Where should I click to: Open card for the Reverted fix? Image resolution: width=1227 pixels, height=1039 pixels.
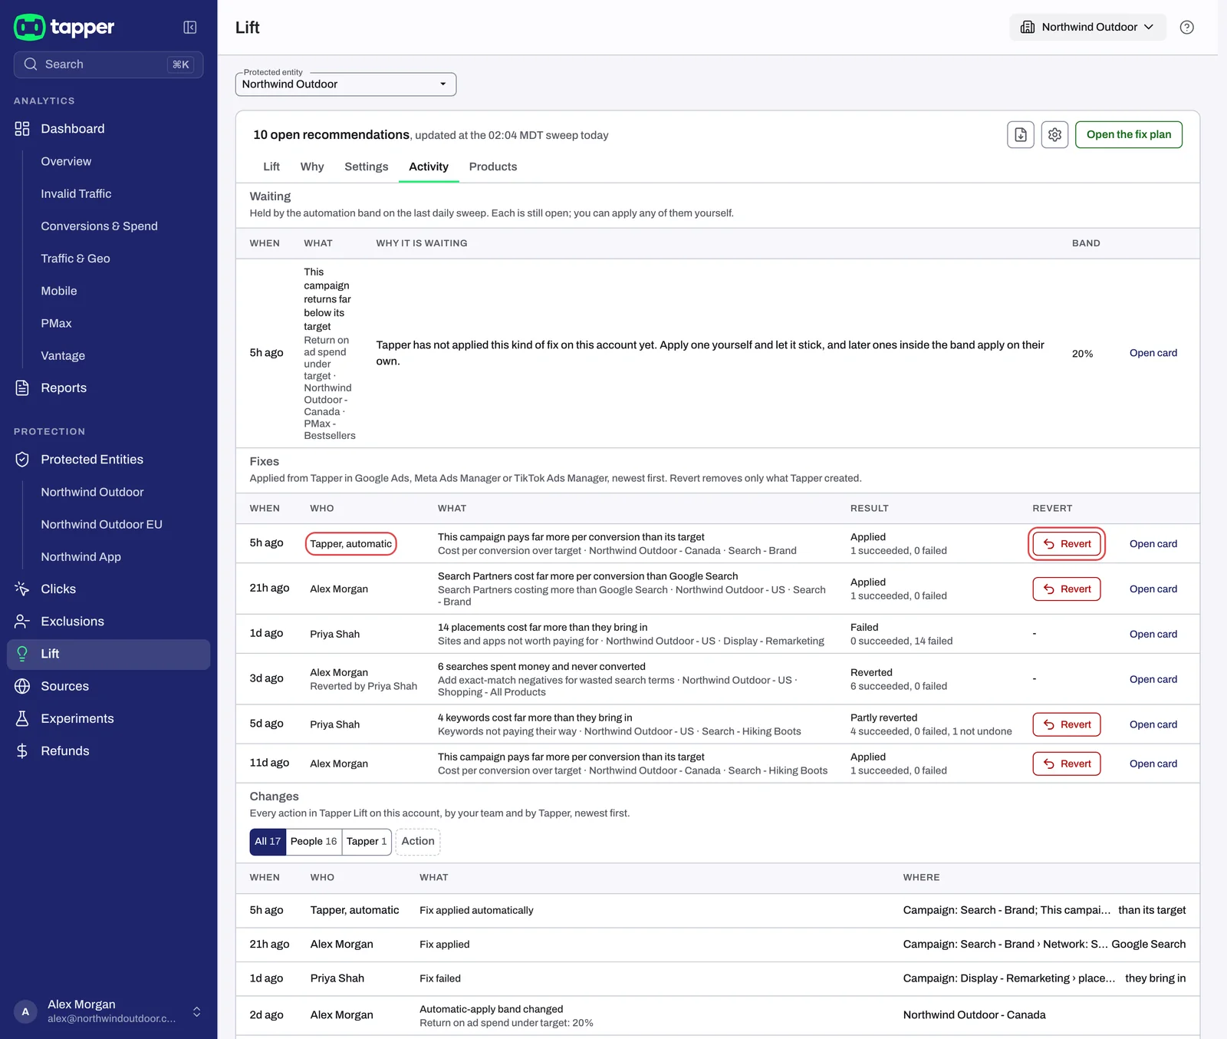pyautogui.click(x=1153, y=680)
